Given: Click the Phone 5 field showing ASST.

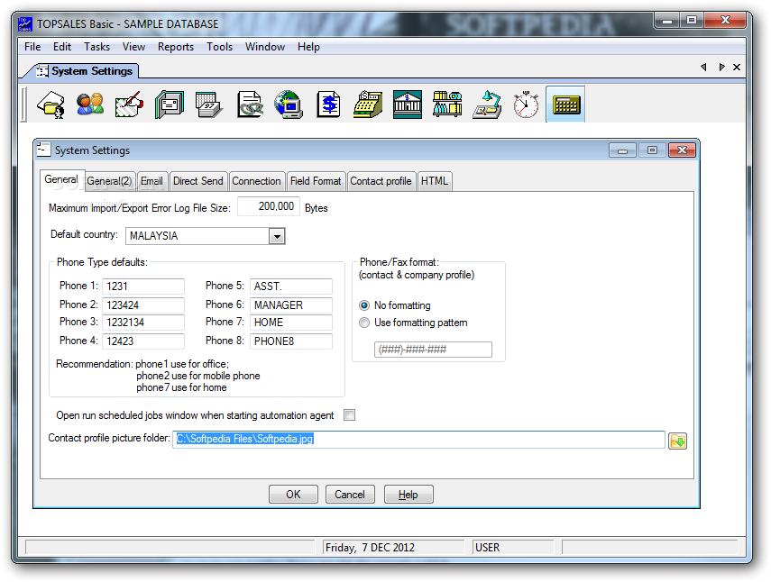Looking at the screenshot, I should (291, 286).
